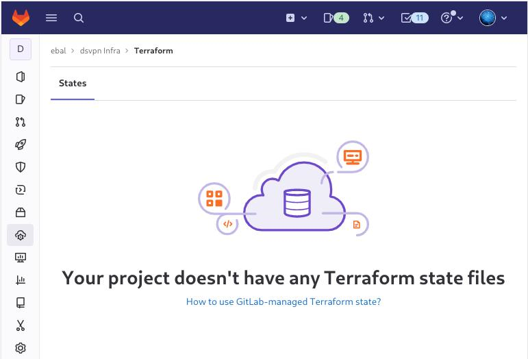Open the Monitor screen sidebar icon
The width and height of the screenshot is (528, 359).
pyautogui.click(x=21, y=258)
